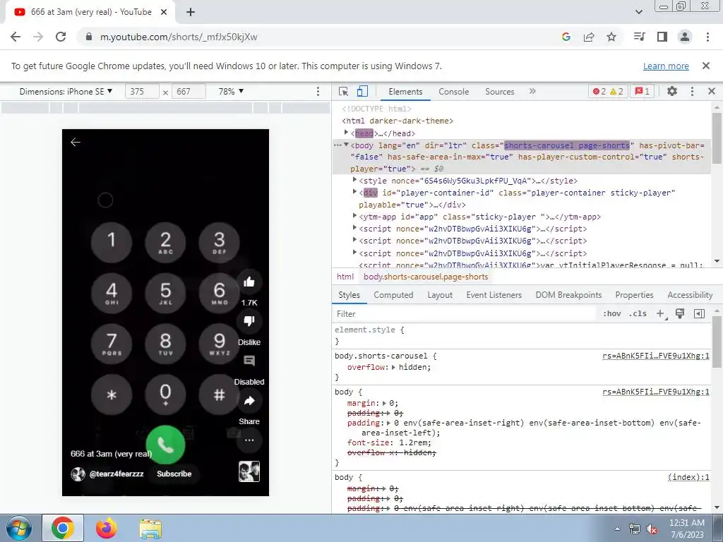
Task: Click the errors and warnings counter
Action: (608, 91)
